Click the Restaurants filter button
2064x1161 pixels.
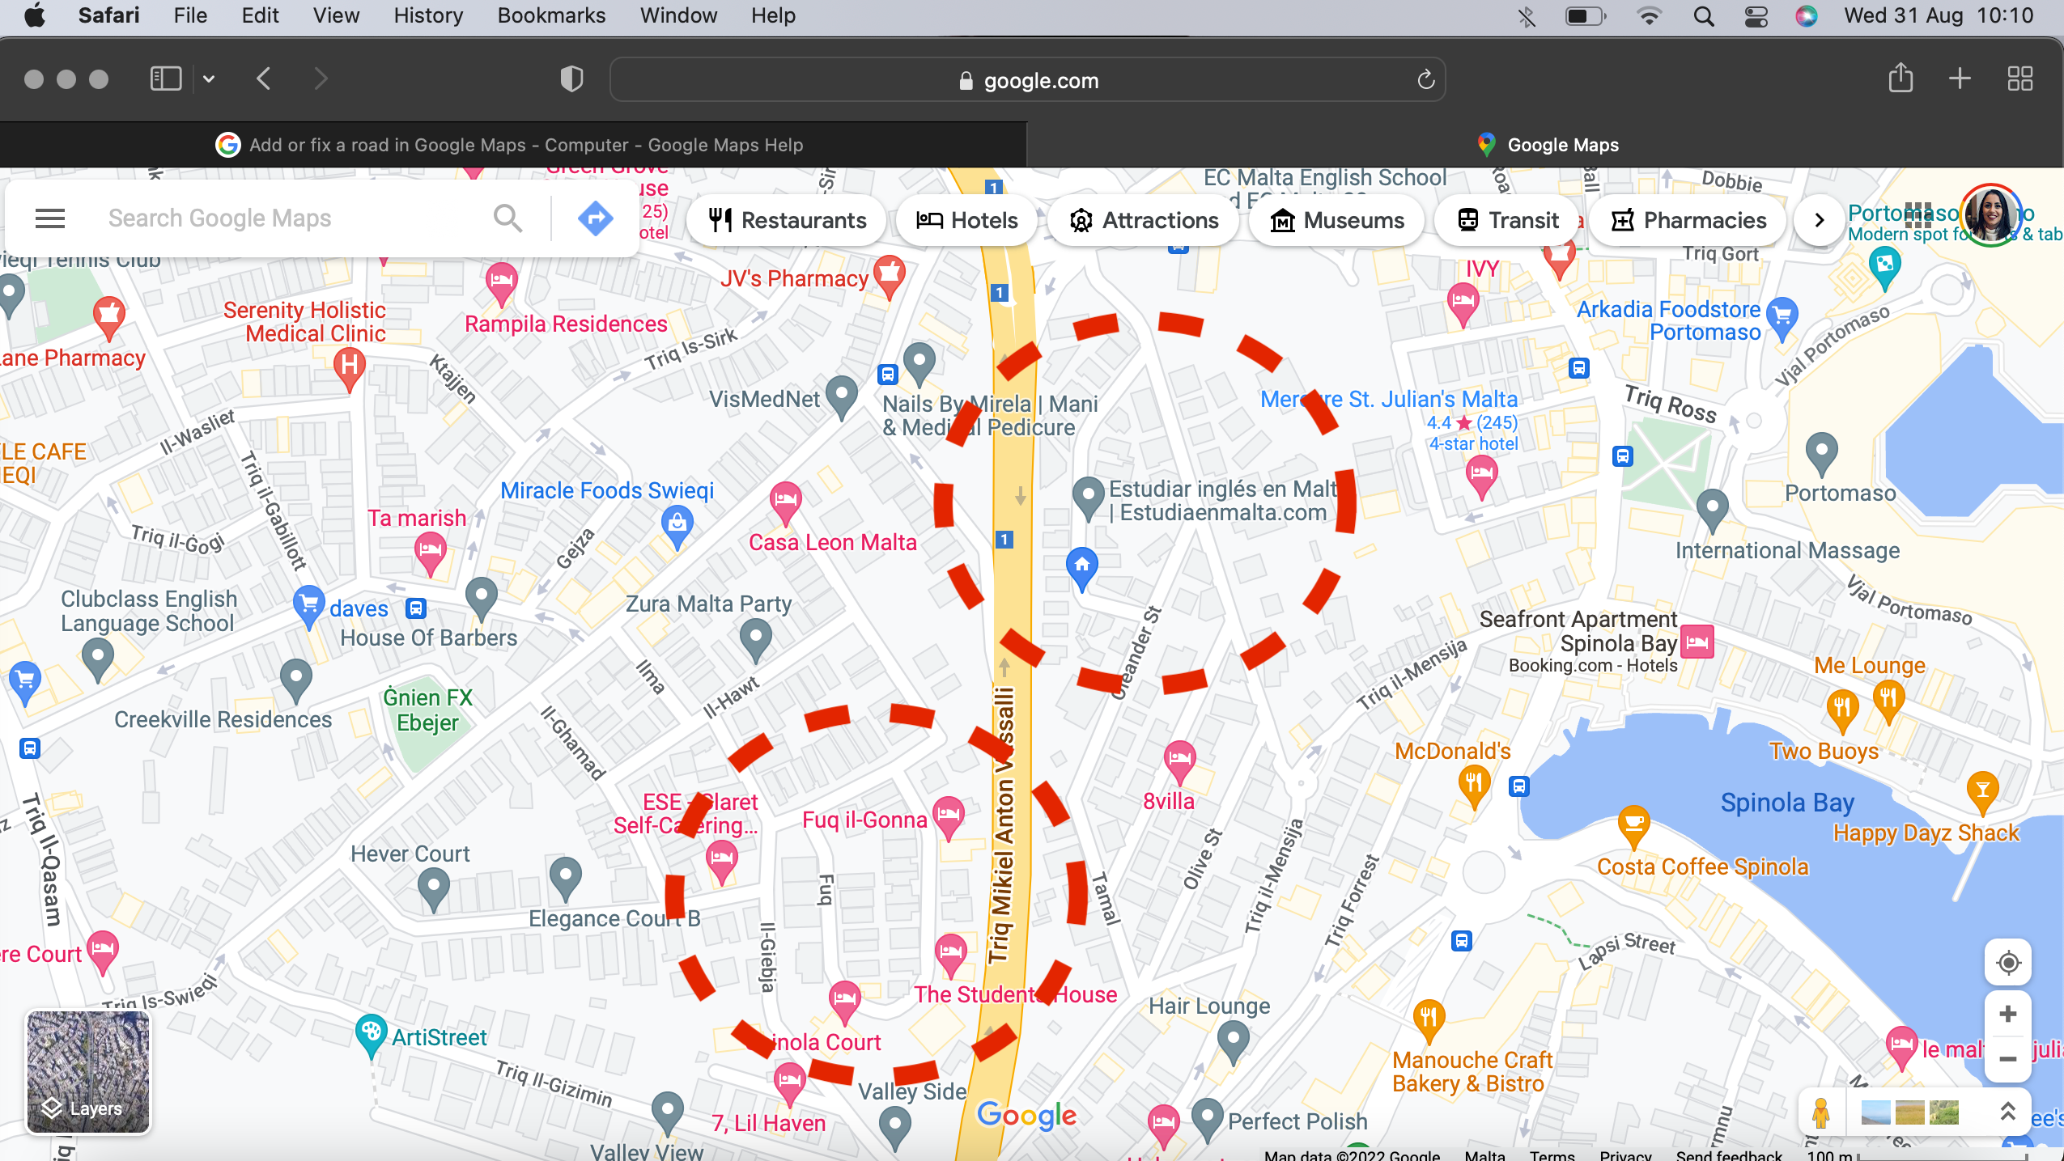click(787, 220)
